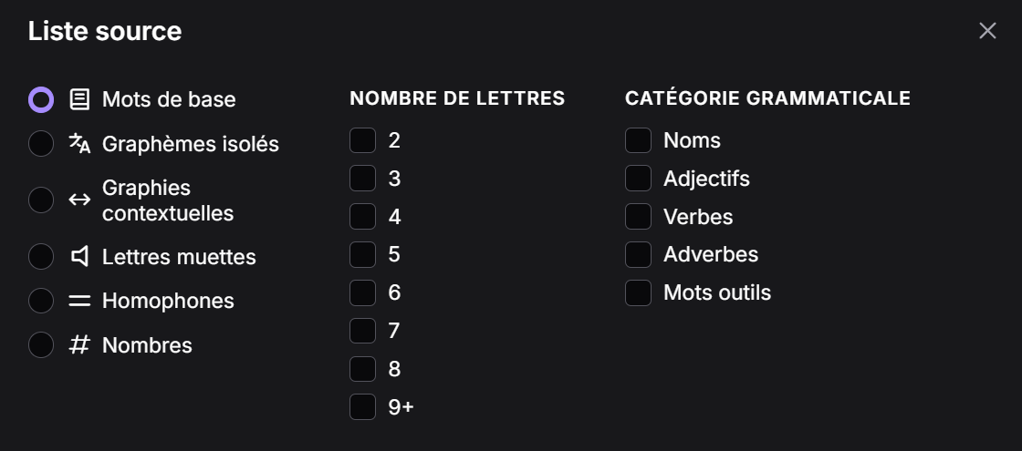Screen dimensions: 1022x451
Task: Click the speaker icon for Lettres muettes
Action: pos(80,257)
